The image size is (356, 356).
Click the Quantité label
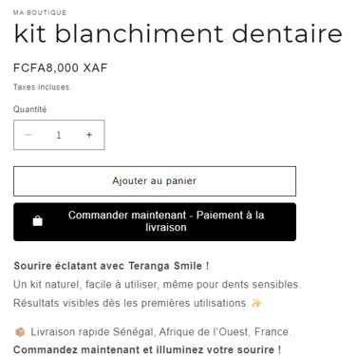point(30,109)
